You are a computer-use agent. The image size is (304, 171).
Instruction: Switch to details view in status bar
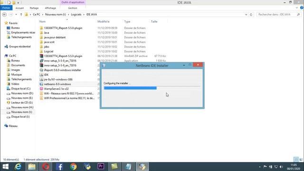(x=296, y=160)
